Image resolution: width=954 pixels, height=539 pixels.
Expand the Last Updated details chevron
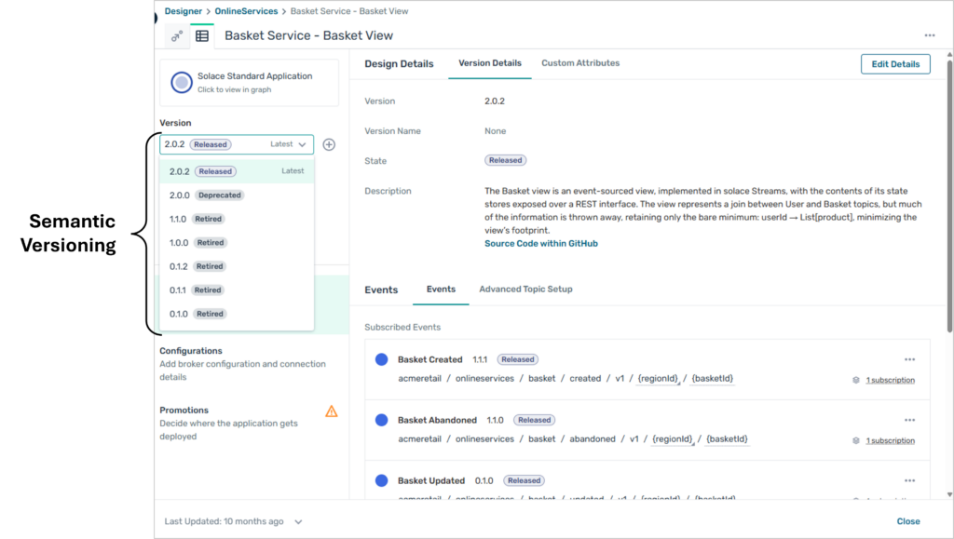tap(298, 522)
